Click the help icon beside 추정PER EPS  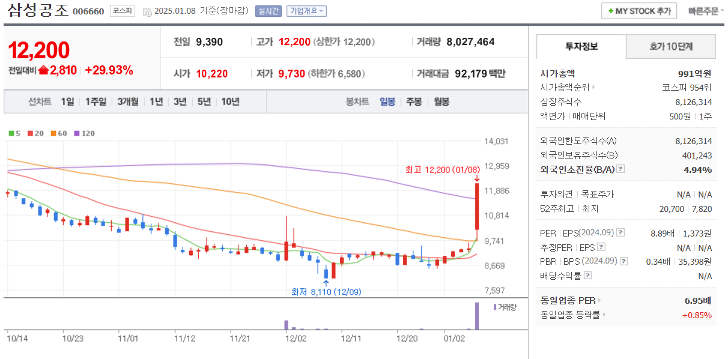[601, 247]
